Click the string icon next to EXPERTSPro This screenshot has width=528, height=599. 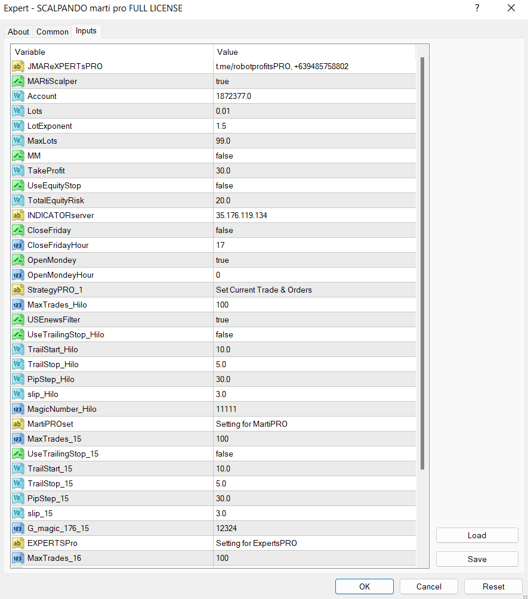[x=18, y=543]
